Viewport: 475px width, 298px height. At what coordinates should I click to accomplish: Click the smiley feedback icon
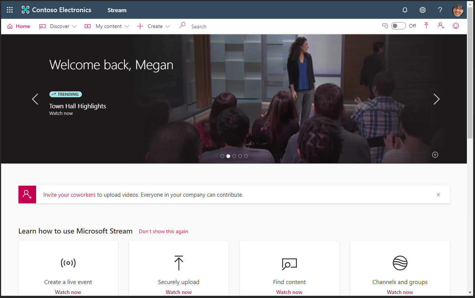[x=456, y=26]
